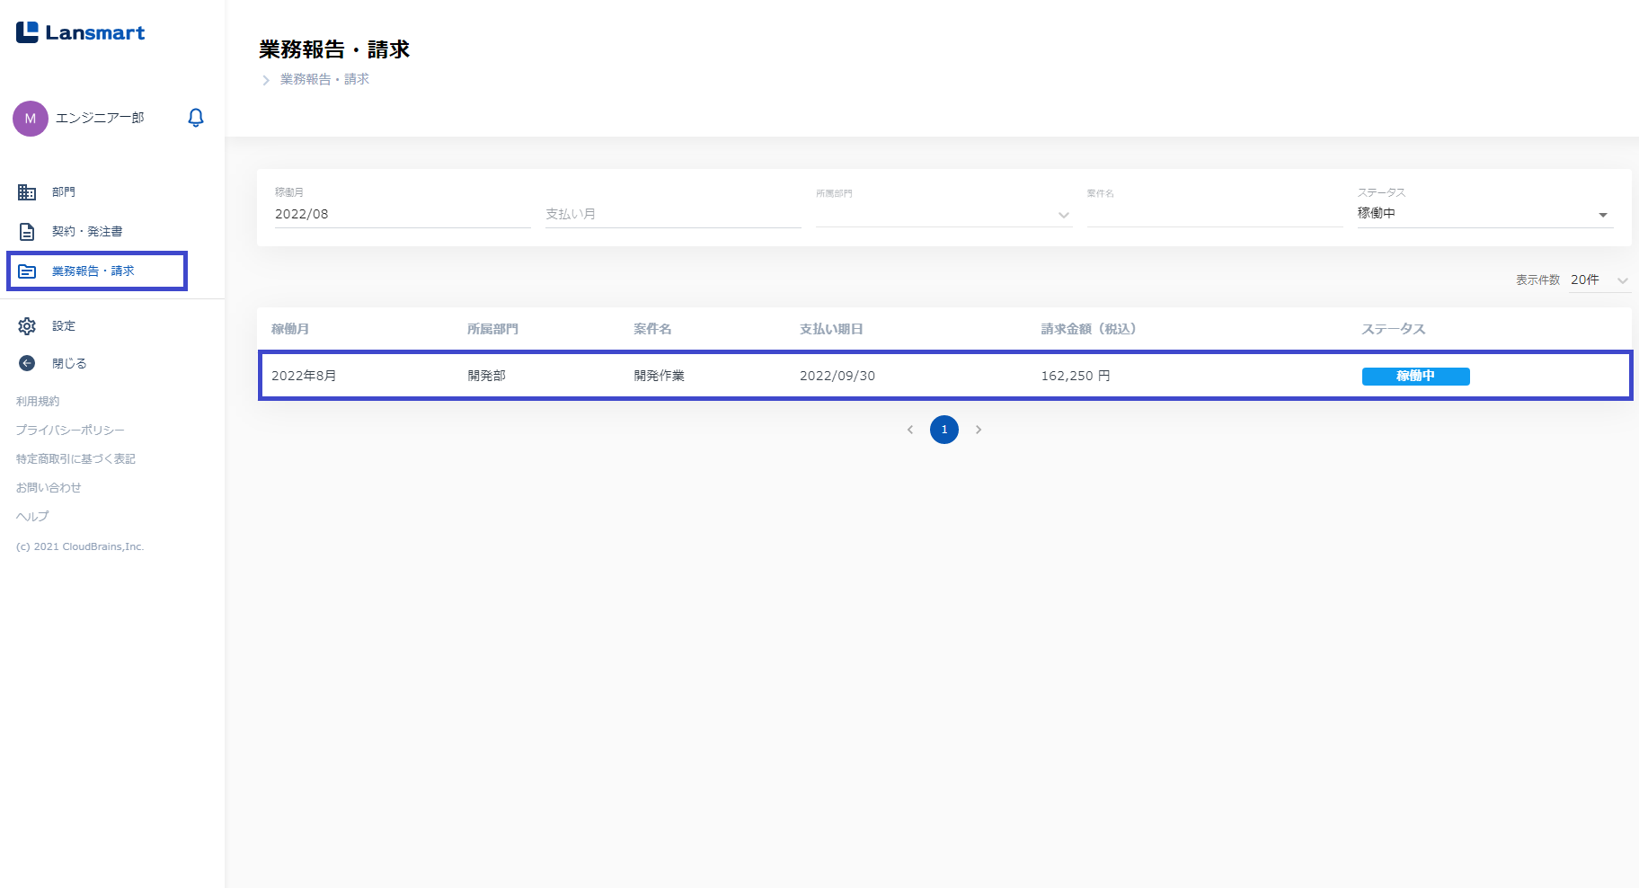Click the 業務報告・請求 page heading
The image size is (1639, 888).
pyautogui.click(x=334, y=49)
